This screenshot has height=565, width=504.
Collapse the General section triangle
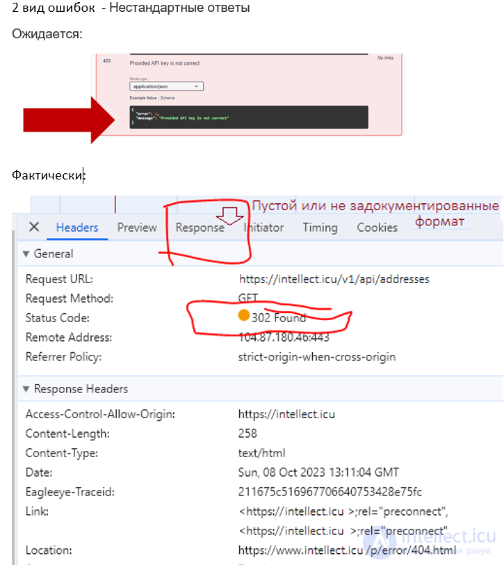pyautogui.click(x=26, y=254)
